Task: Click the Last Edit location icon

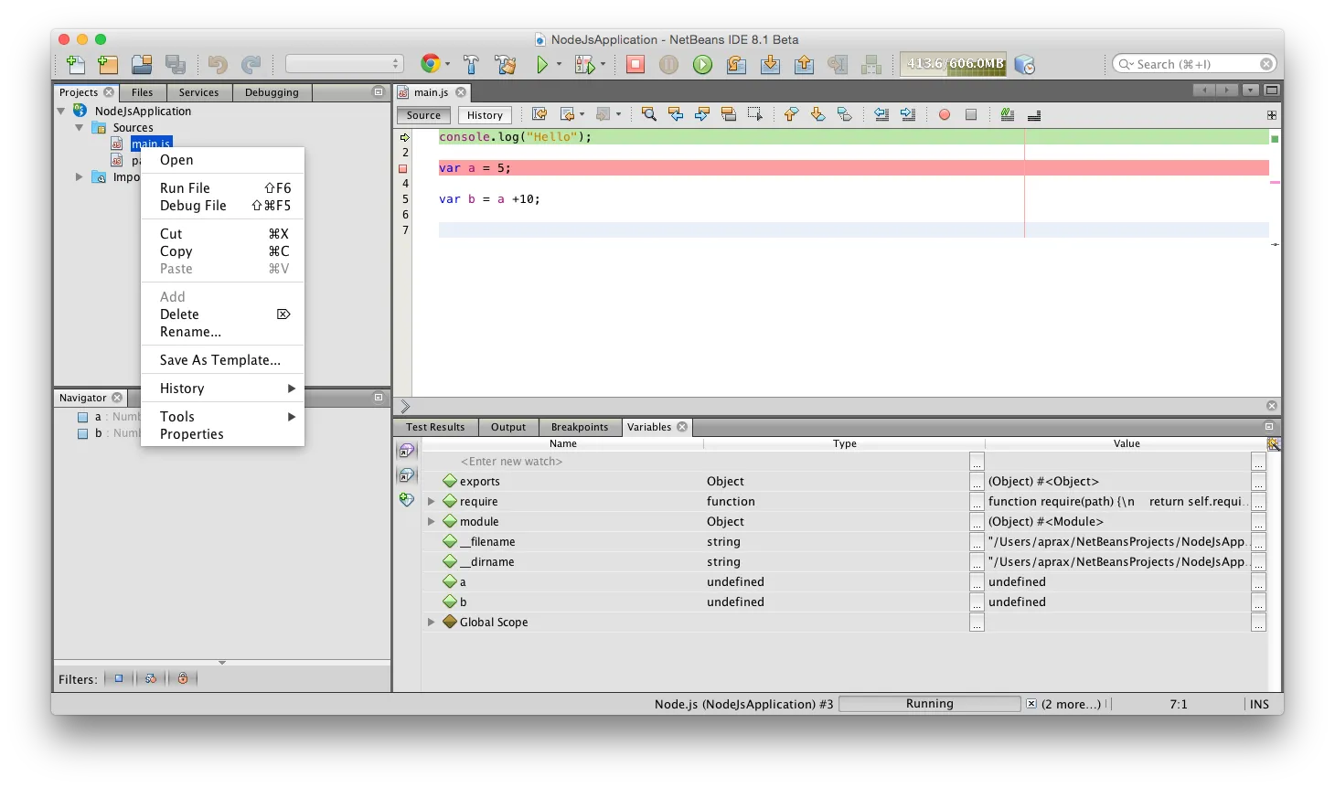Action: 539,114
